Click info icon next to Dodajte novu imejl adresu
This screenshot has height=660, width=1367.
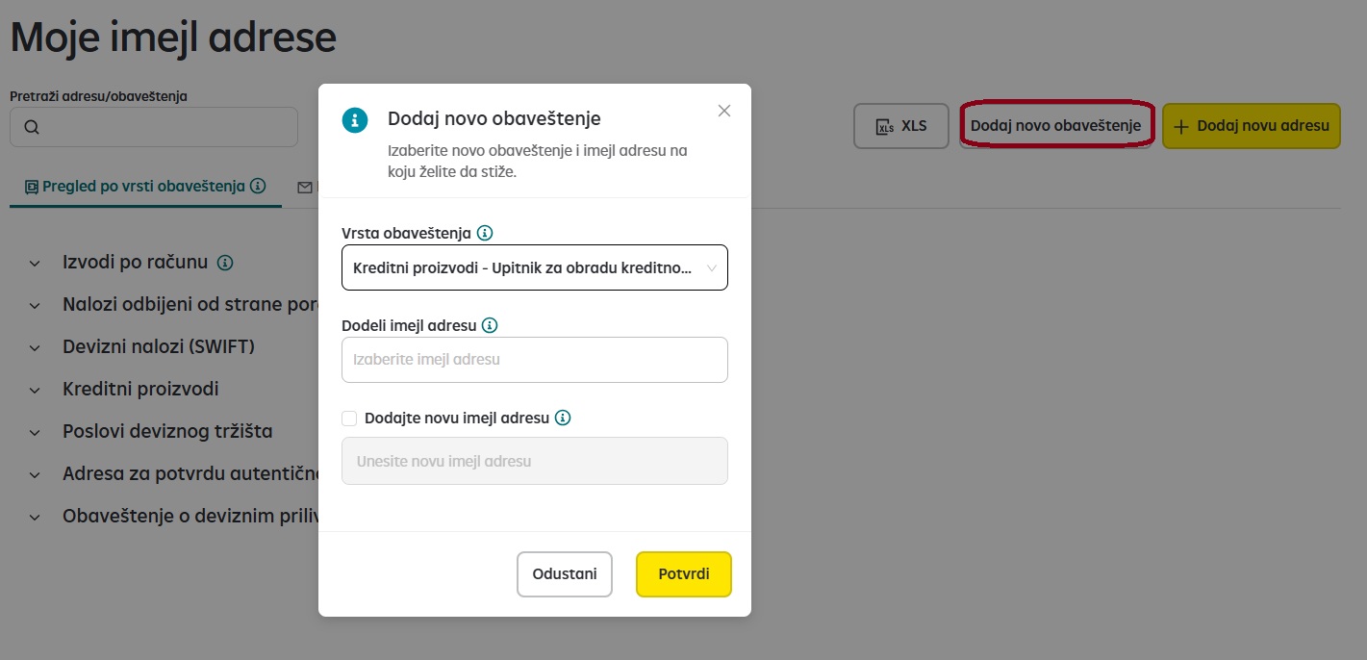[563, 418]
